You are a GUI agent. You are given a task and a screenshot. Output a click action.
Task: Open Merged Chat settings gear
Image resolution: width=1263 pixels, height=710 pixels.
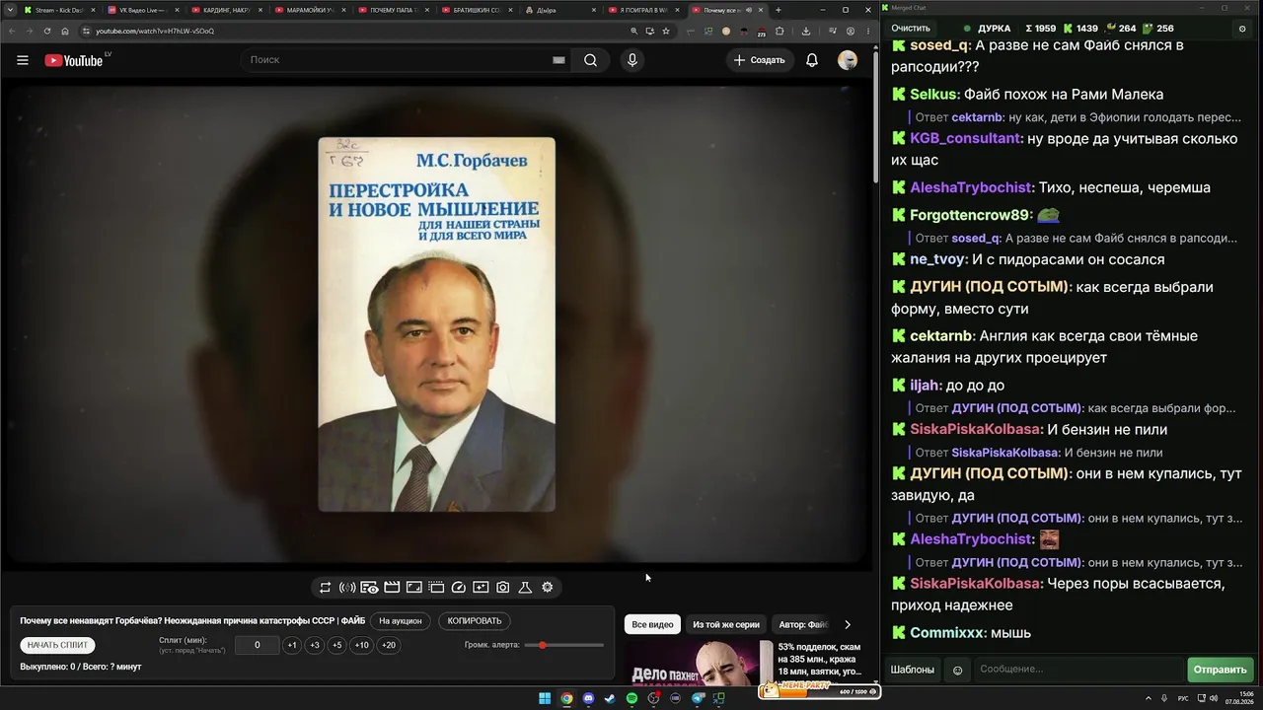point(1242,29)
